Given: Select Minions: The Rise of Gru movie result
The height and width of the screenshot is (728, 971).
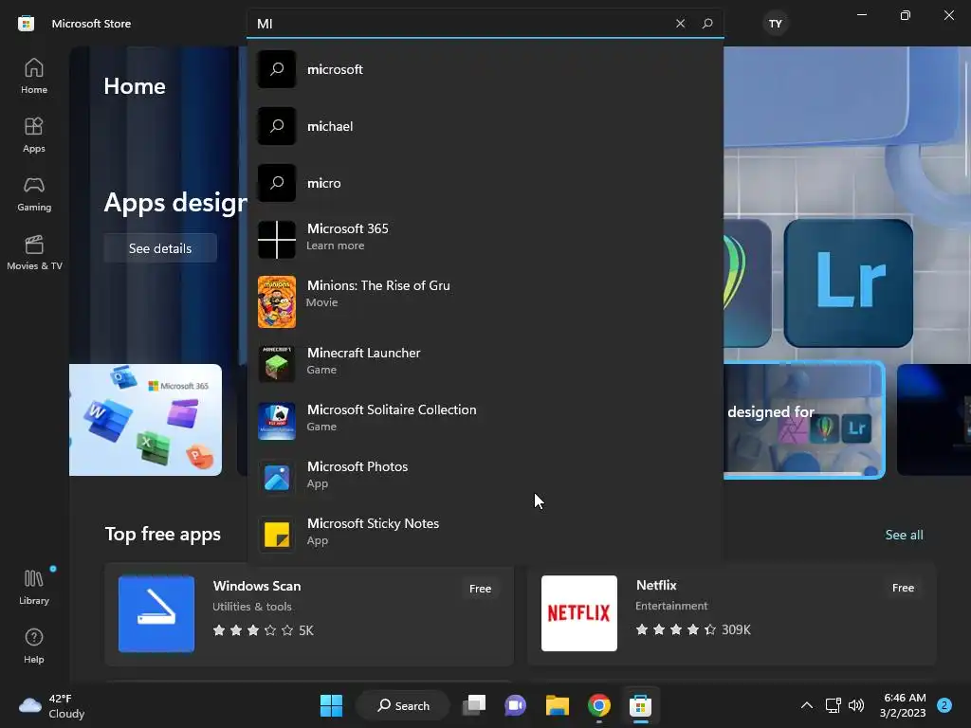Looking at the screenshot, I should click(485, 301).
